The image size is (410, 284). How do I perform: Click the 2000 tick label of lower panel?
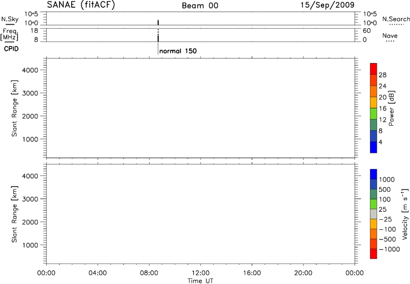coord(30,222)
